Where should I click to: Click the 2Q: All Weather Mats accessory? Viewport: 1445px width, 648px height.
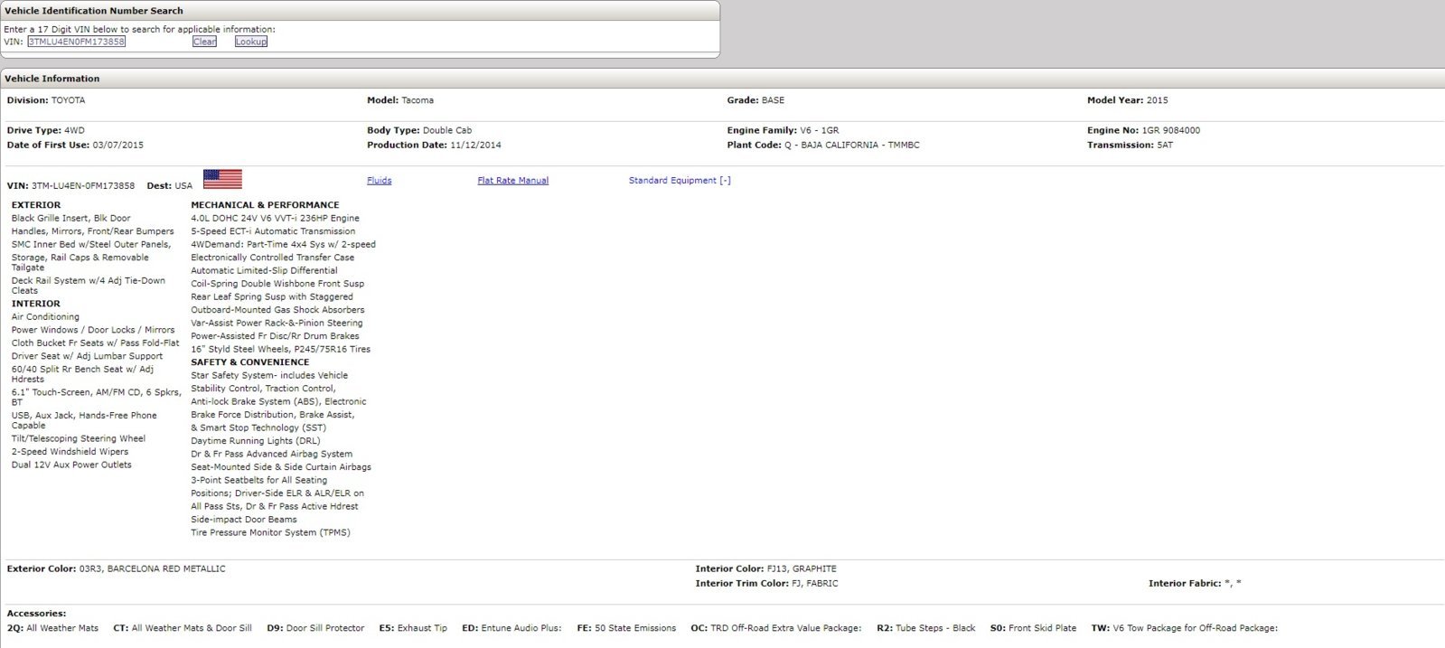coord(52,628)
